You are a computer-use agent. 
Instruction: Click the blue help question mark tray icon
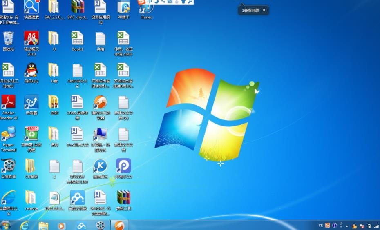tap(334, 225)
